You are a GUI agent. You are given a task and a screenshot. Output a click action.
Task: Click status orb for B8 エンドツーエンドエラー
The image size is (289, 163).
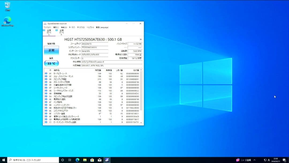(46, 105)
